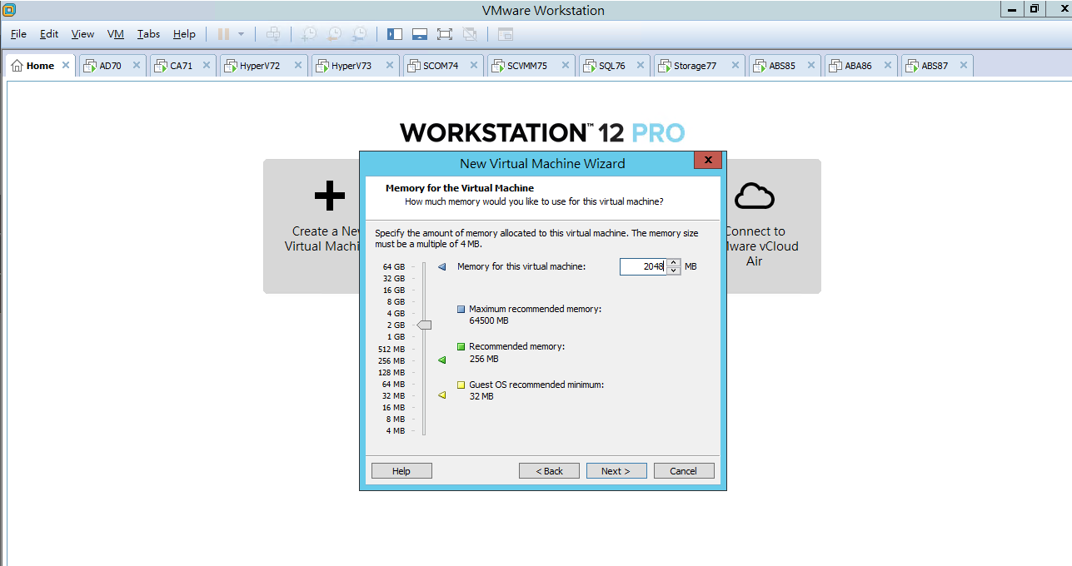The image size is (1072, 566).
Task: Click the pause/suspend toolbar icon
Action: tap(223, 34)
